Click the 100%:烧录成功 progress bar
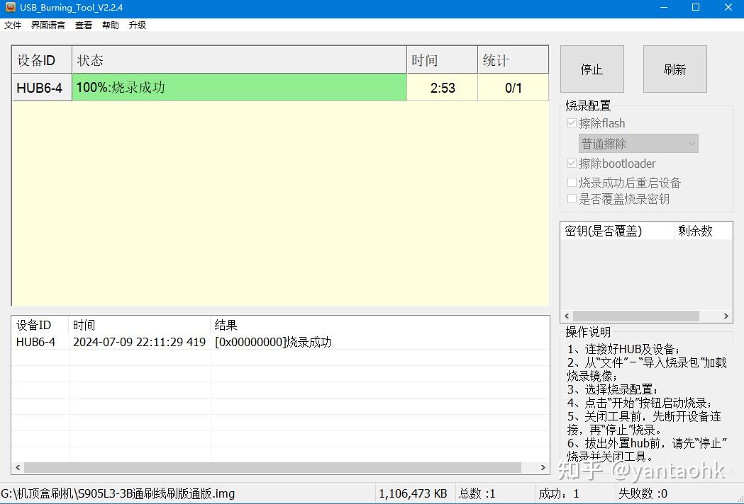 [239, 88]
